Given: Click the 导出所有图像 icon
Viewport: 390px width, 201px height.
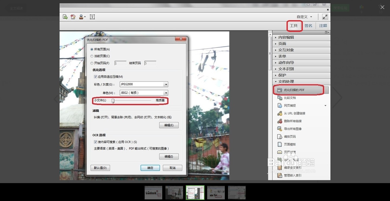Looking at the screenshot, I should tap(280, 129).
